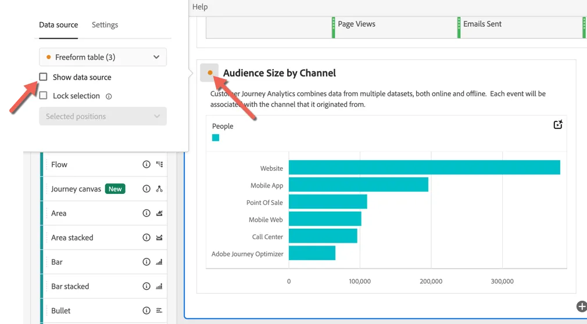Viewport: 587px width, 324px height.
Task: Select the Bar visualization row
Action: [105, 261]
